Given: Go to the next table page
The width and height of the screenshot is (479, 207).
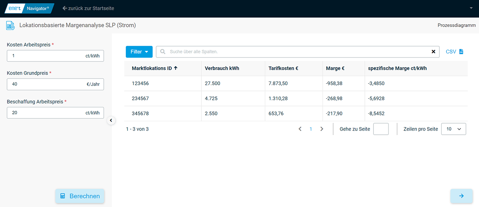Looking at the screenshot, I should tap(321, 129).
